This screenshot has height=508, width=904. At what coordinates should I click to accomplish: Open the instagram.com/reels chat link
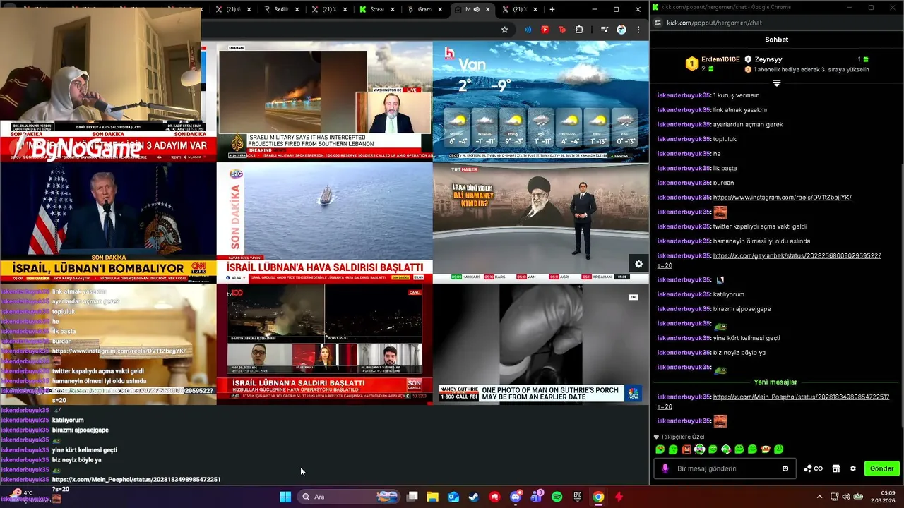pyautogui.click(x=783, y=198)
